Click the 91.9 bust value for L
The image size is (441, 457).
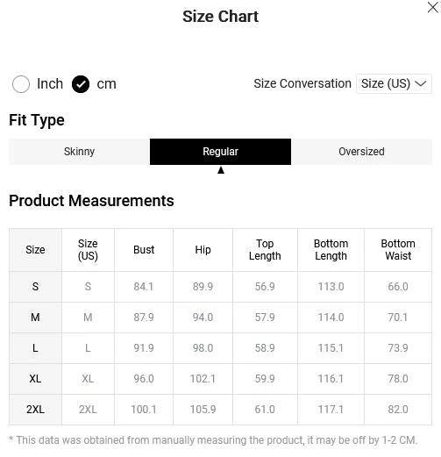(144, 348)
